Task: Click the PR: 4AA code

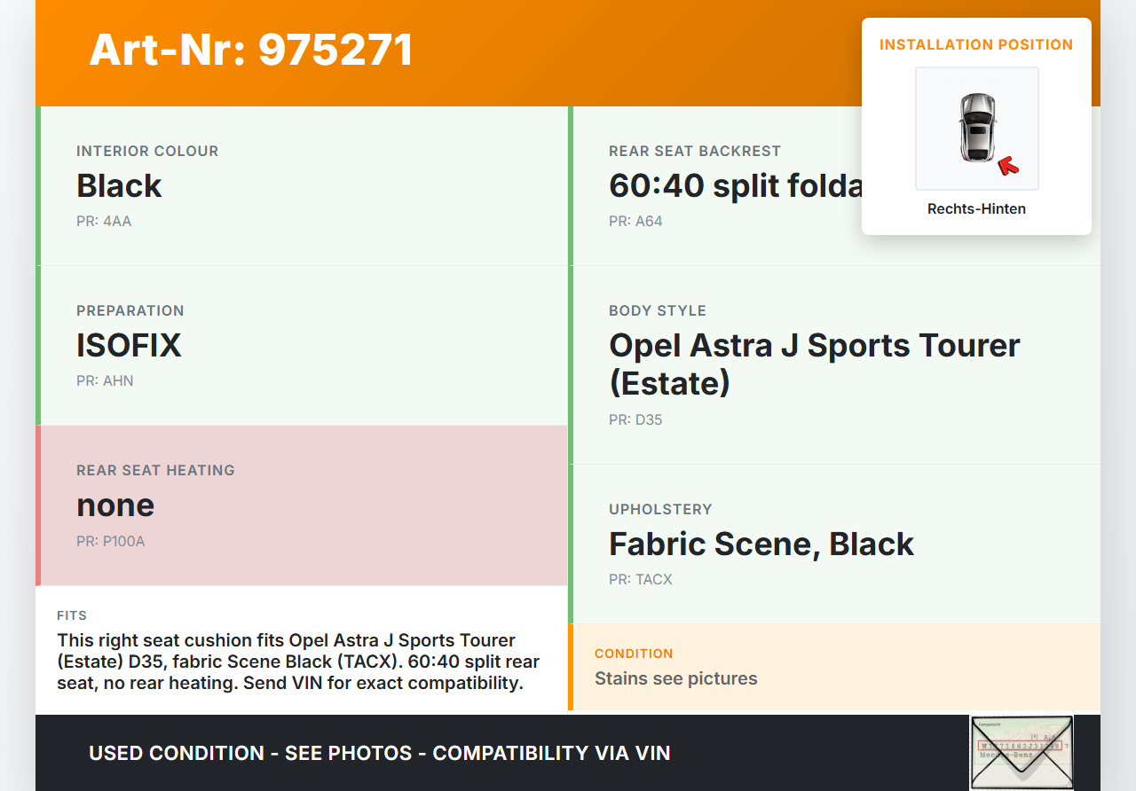Action: [104, 221]
